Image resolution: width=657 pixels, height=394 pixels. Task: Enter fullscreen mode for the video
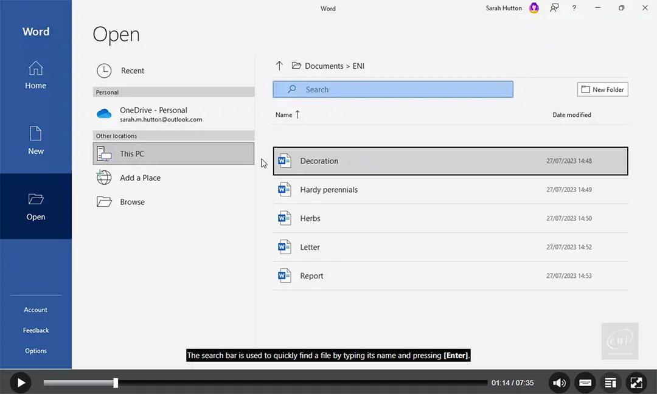636,382
